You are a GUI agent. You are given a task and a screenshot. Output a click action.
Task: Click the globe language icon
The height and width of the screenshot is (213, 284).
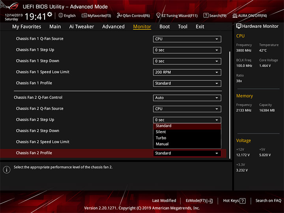point(61,15)
